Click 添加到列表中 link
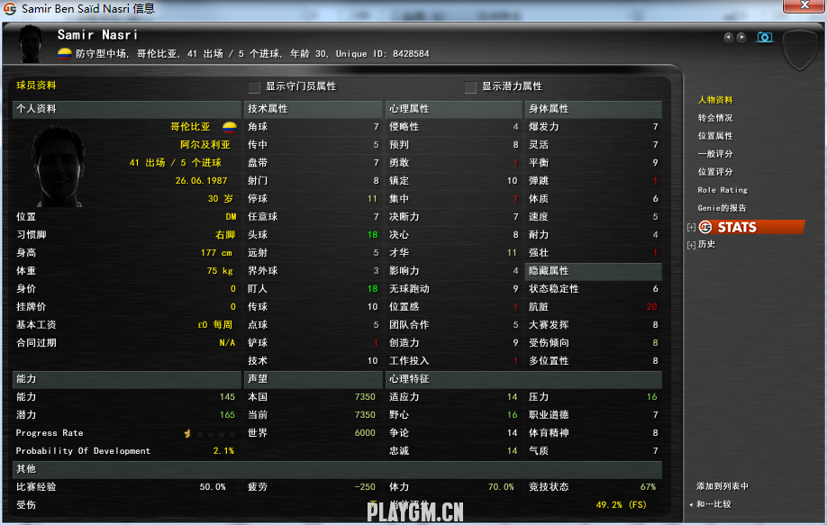Screen dimensions: 827x525 (722, 486)
